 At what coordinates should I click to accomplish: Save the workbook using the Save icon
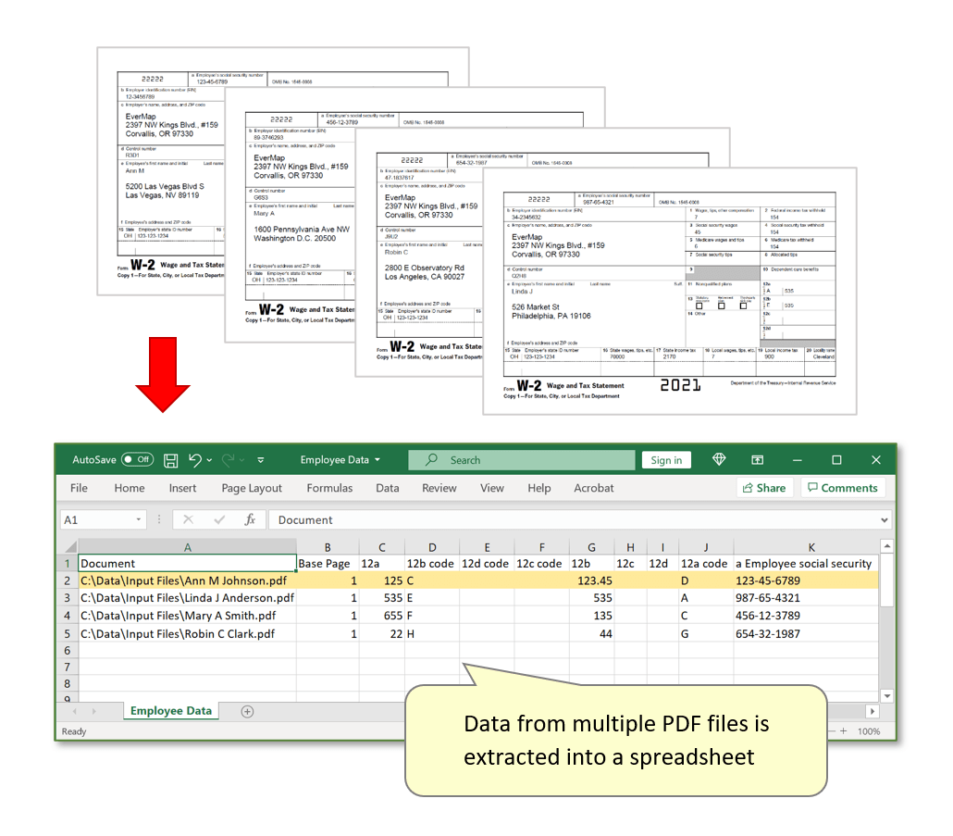171,460
